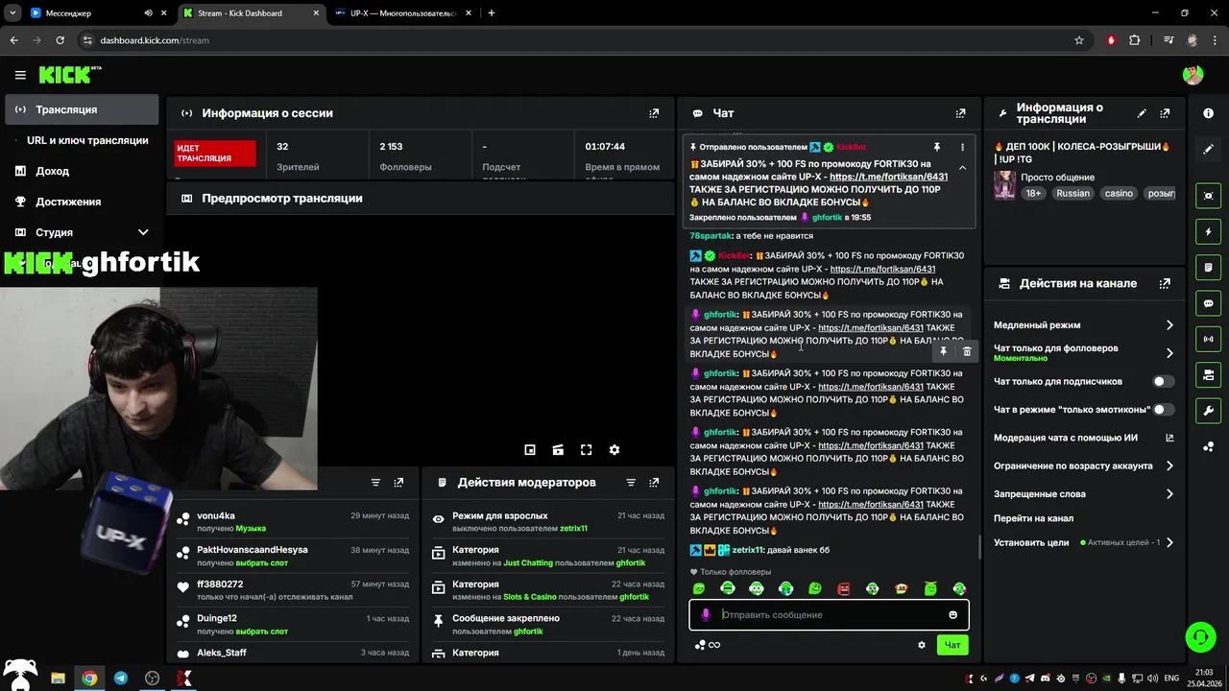Open Модерация чата с помощью ИИ
Viewport: 1229px width, 691px height.
[x=1084, y=438]
